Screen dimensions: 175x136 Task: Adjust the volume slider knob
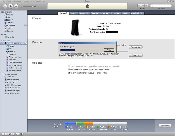point(33,6)
